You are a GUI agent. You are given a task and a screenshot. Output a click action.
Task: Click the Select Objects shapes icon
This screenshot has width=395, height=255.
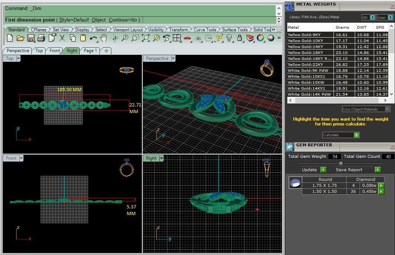[x=219, y=38]
